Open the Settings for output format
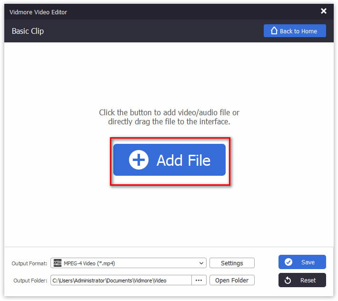This screenshot has width=338, height=301. pos(232,263)
